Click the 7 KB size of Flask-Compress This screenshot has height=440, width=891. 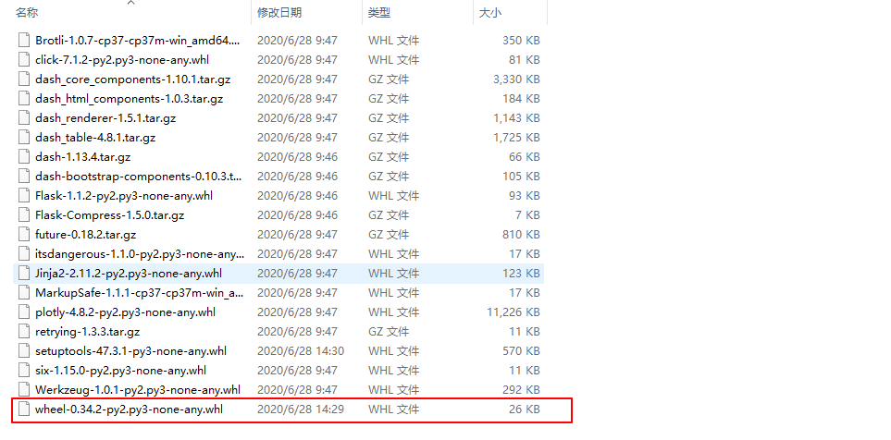[x=528, y=214]
